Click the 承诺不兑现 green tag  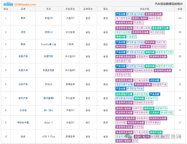[156, 132]
